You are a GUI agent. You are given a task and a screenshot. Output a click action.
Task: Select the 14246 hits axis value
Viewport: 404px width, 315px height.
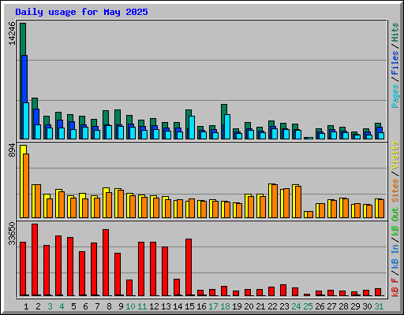12,34
